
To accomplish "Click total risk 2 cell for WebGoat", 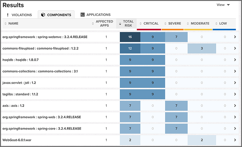I will tap(130, 140).
